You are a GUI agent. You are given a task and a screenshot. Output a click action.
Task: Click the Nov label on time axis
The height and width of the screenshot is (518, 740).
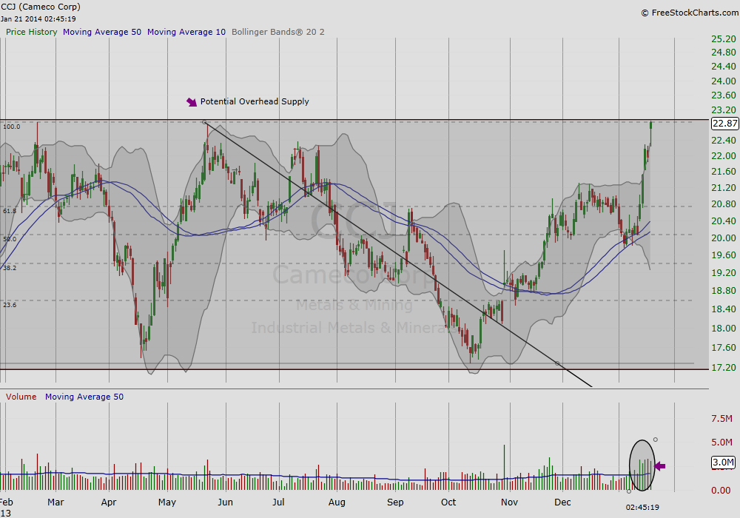[x=509, y=502]
